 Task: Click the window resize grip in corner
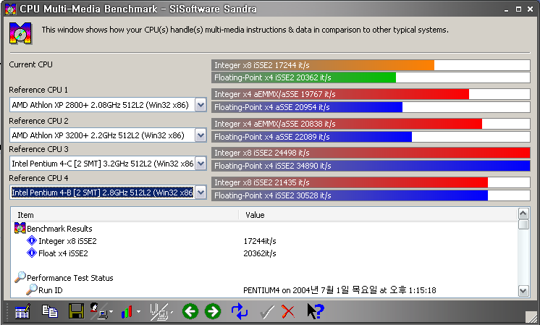[531, 316]
